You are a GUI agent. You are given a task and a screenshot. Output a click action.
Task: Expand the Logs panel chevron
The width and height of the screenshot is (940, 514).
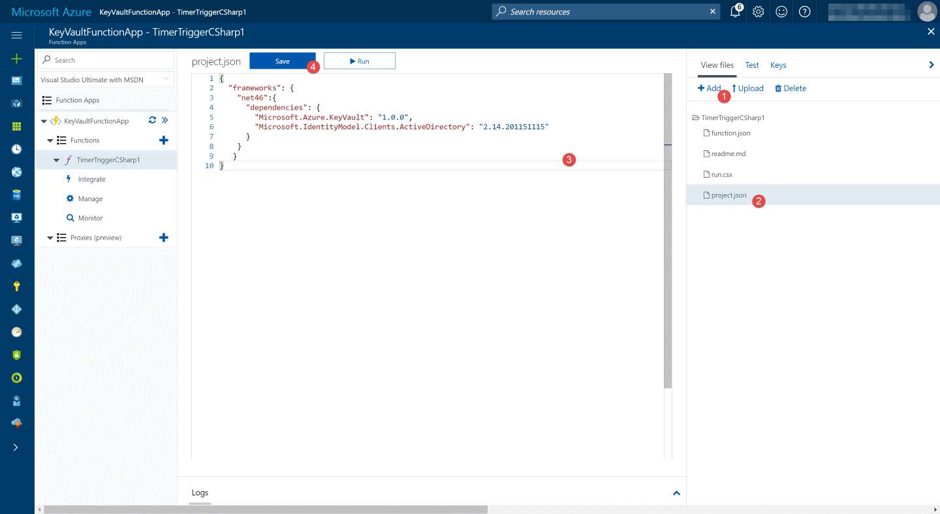coord(676,493)
